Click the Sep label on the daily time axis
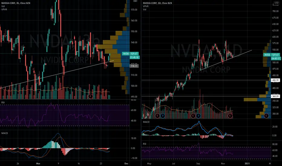 click(x=198, y=164)
